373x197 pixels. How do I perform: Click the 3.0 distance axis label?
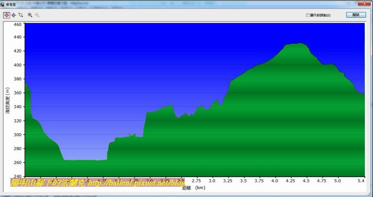pos(212,181)
